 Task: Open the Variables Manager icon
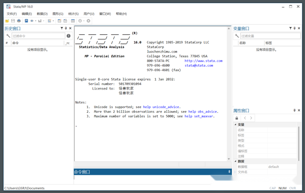(x=73, y=21)
